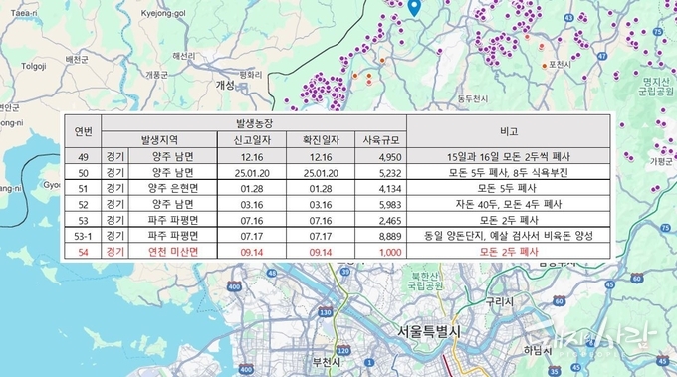Select the 명지산 군립공원 park label
This screenshot has height=377, width=677.
click(656, 86)
